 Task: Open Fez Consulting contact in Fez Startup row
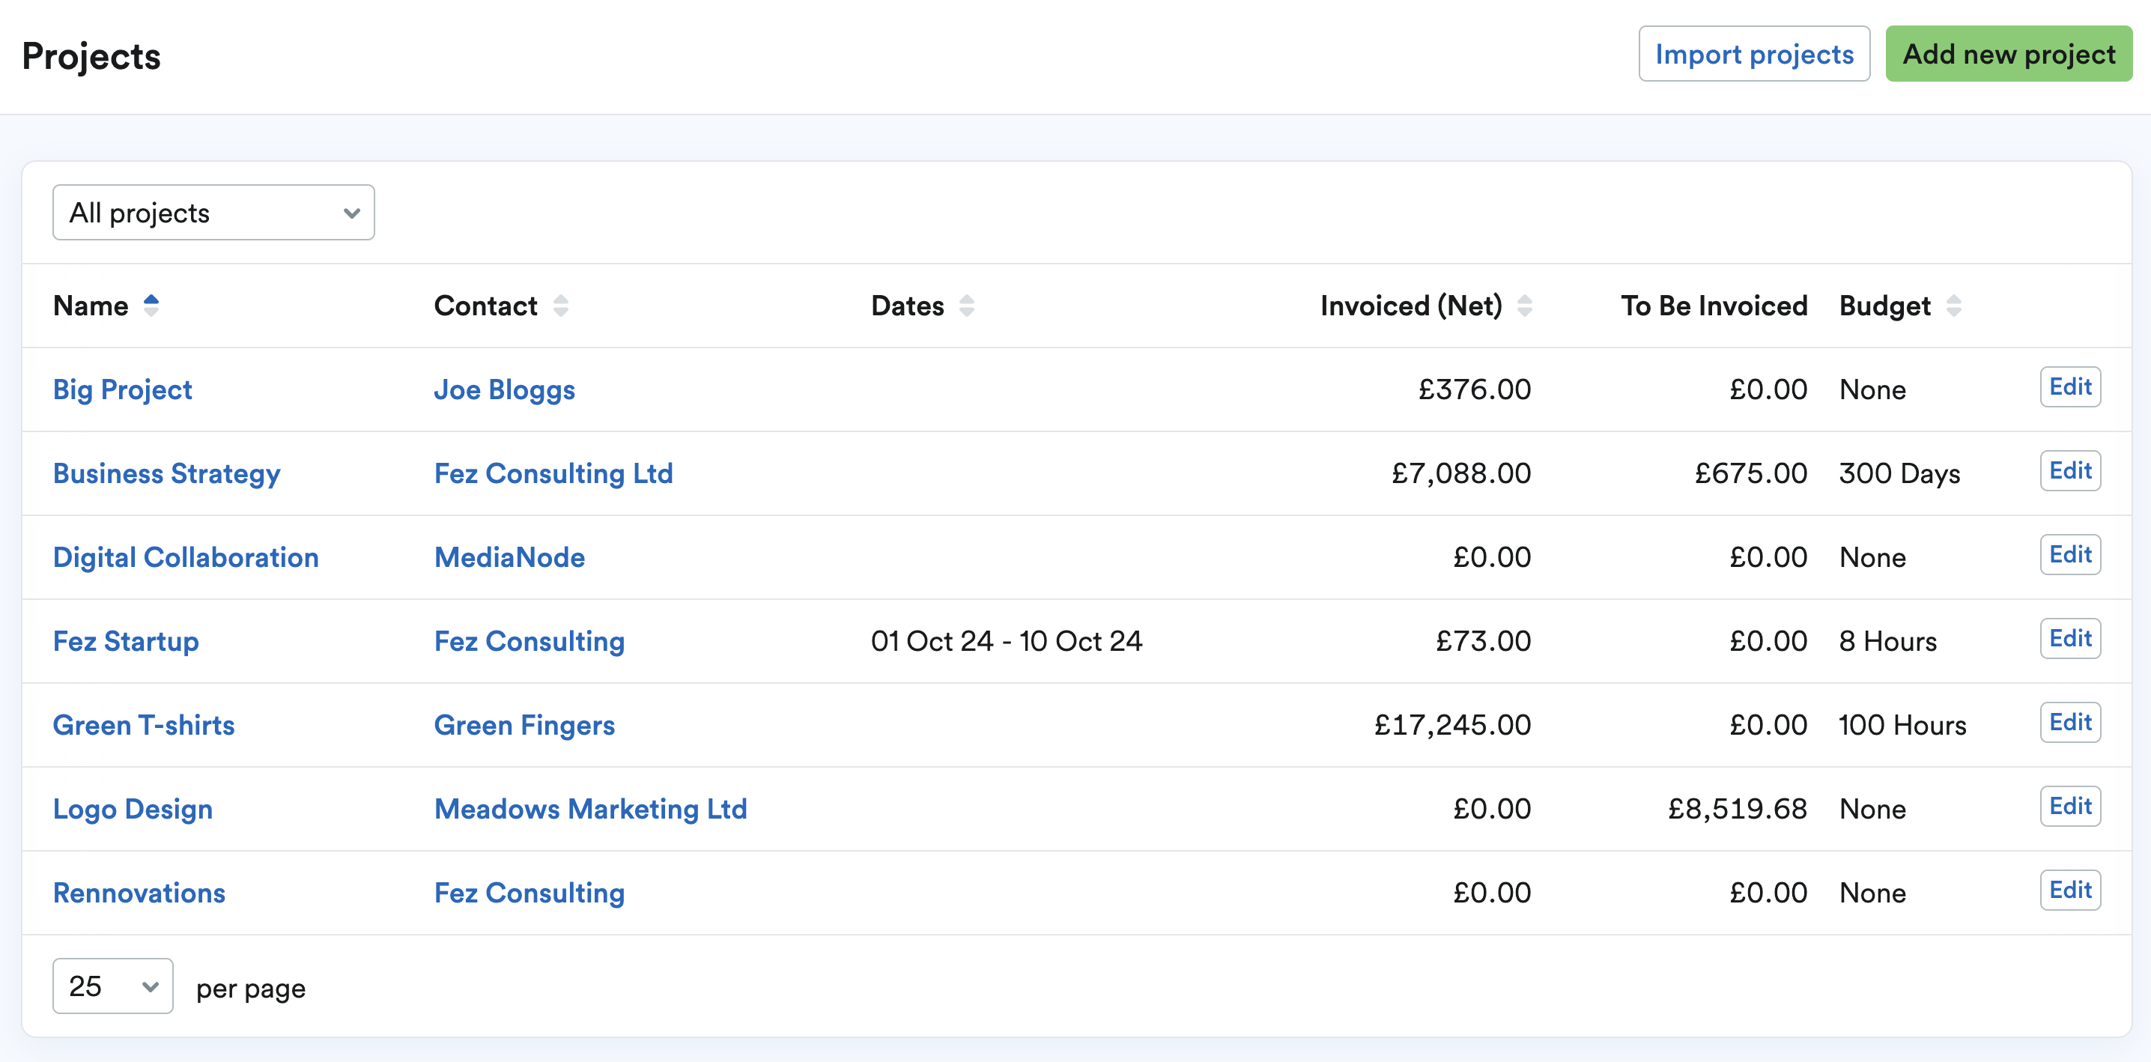pos(530,642)
